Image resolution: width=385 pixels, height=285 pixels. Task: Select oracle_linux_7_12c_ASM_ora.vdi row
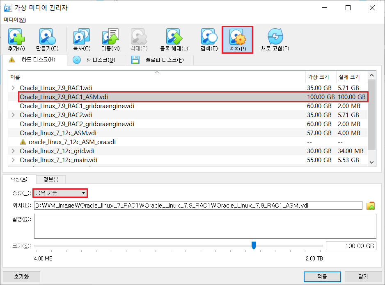point(188,142)
